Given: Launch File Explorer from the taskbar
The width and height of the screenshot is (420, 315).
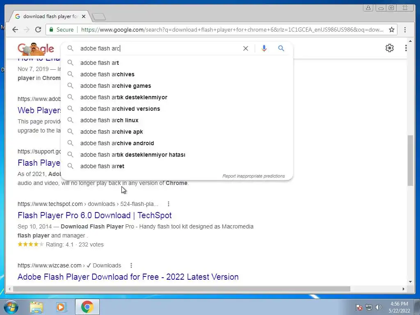Looking at the screenshot, I should [37, 307].
